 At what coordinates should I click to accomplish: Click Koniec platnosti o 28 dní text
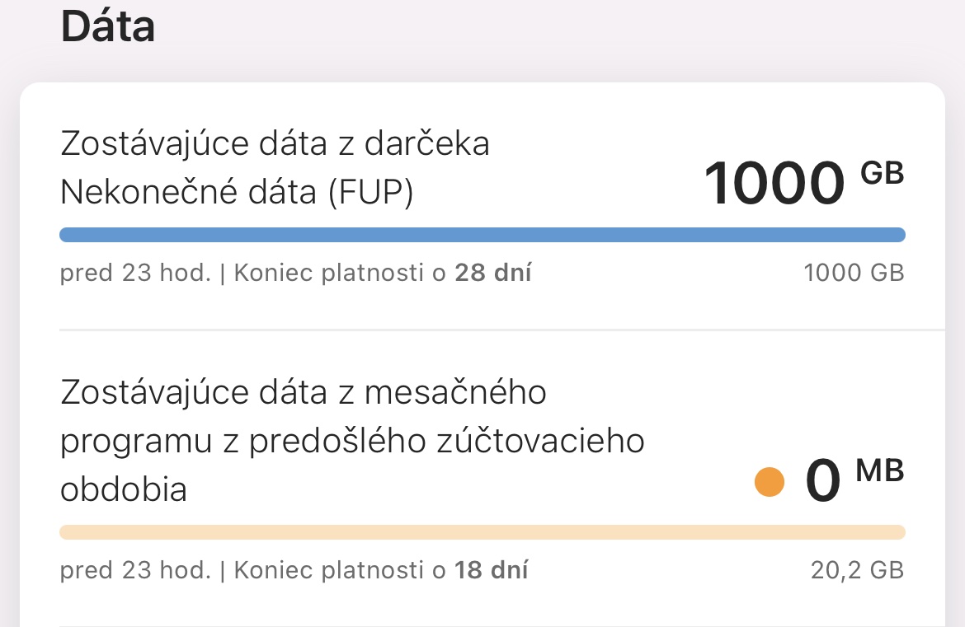382,273
